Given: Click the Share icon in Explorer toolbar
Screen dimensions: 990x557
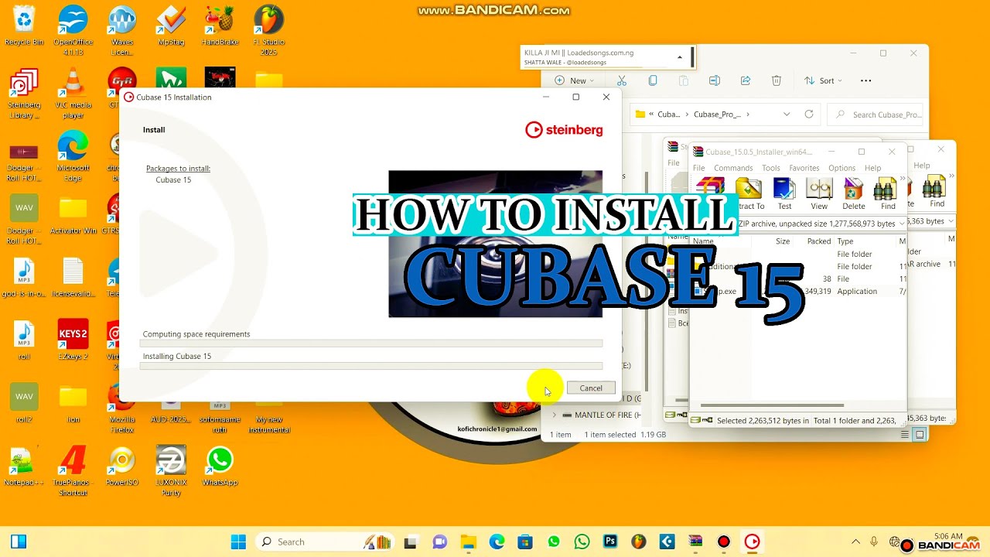Looking at the screenshot, I should click(746, 80).
